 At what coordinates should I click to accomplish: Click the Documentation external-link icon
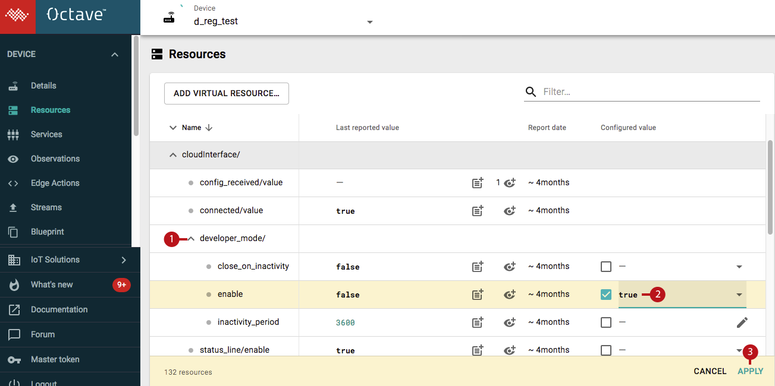point(14,309)
